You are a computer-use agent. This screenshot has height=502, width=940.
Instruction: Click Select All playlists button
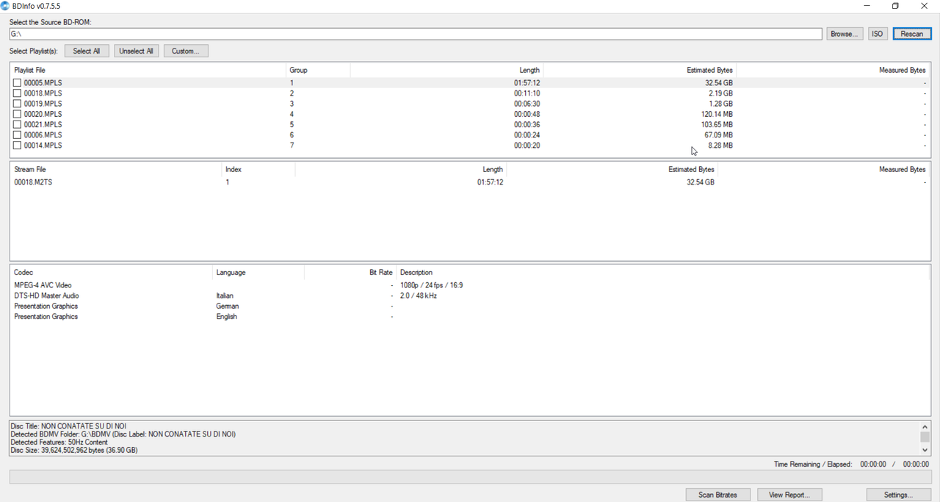(87, 51)
